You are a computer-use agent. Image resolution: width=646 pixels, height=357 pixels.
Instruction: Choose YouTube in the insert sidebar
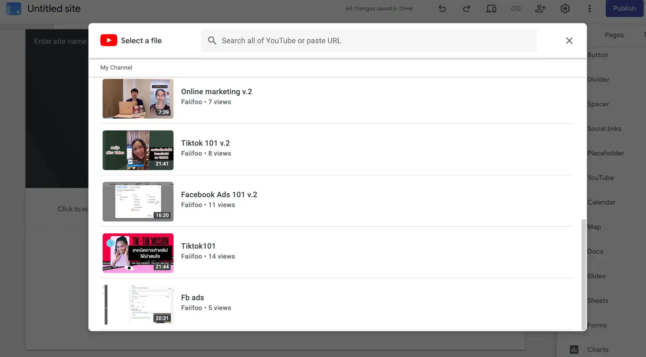600,178
